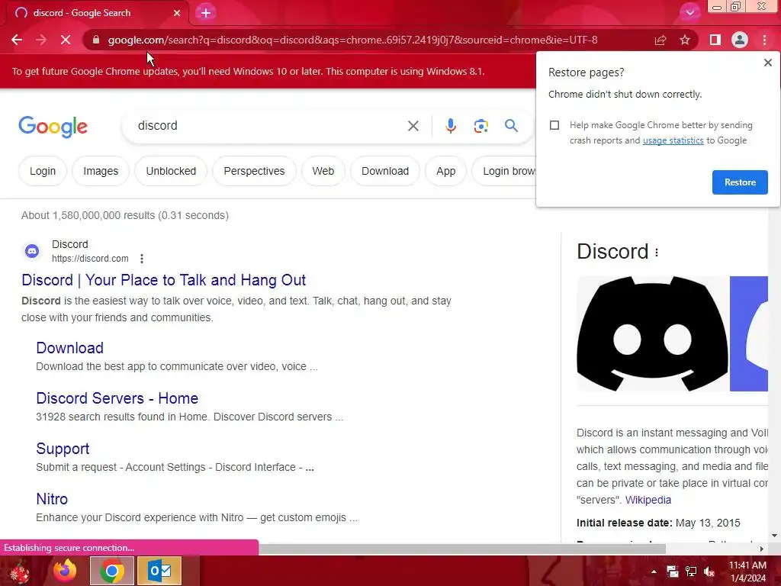781x586 pixels.
Task: Click the Action Center flag tray icon
Action: coord(673,572)
